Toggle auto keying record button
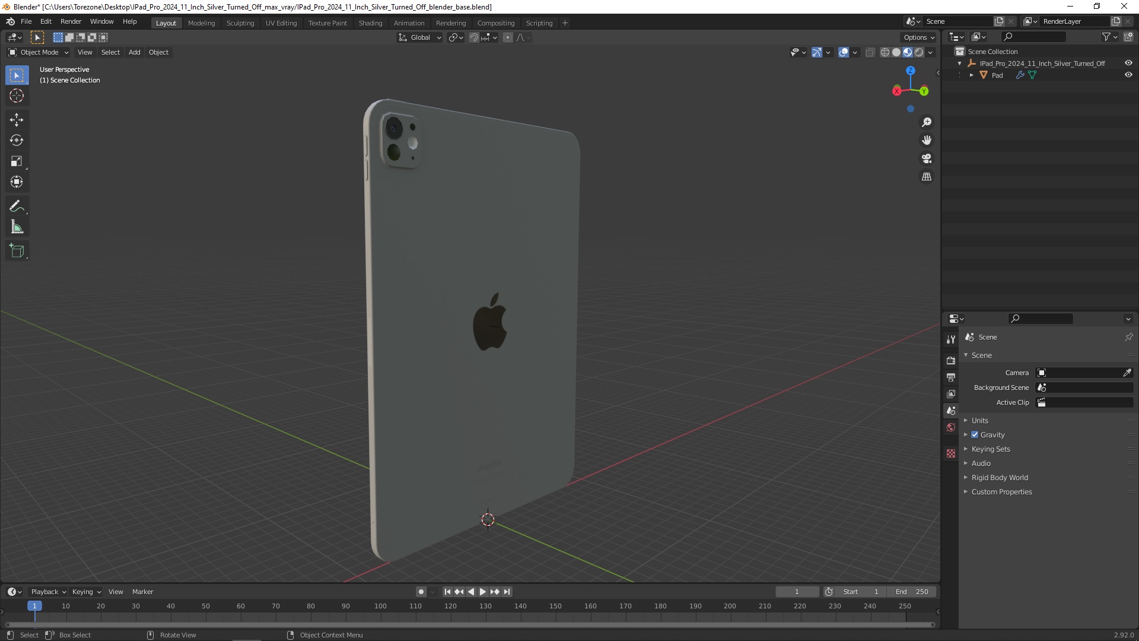This screenshot has width=1139, height=641. pos(421,592)
